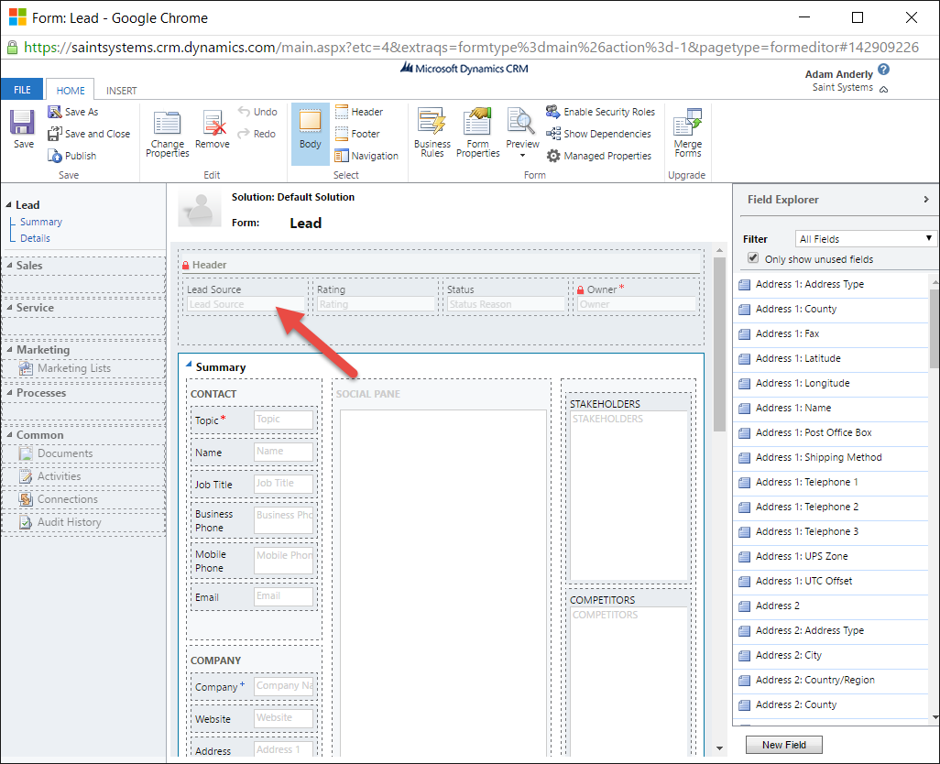Switch to the INSERT ribbon tab
The image size is (940, 764).
tap(121, 91)
